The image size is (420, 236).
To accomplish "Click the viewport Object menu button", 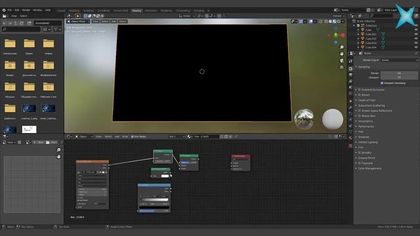I will tap(123, 22).
